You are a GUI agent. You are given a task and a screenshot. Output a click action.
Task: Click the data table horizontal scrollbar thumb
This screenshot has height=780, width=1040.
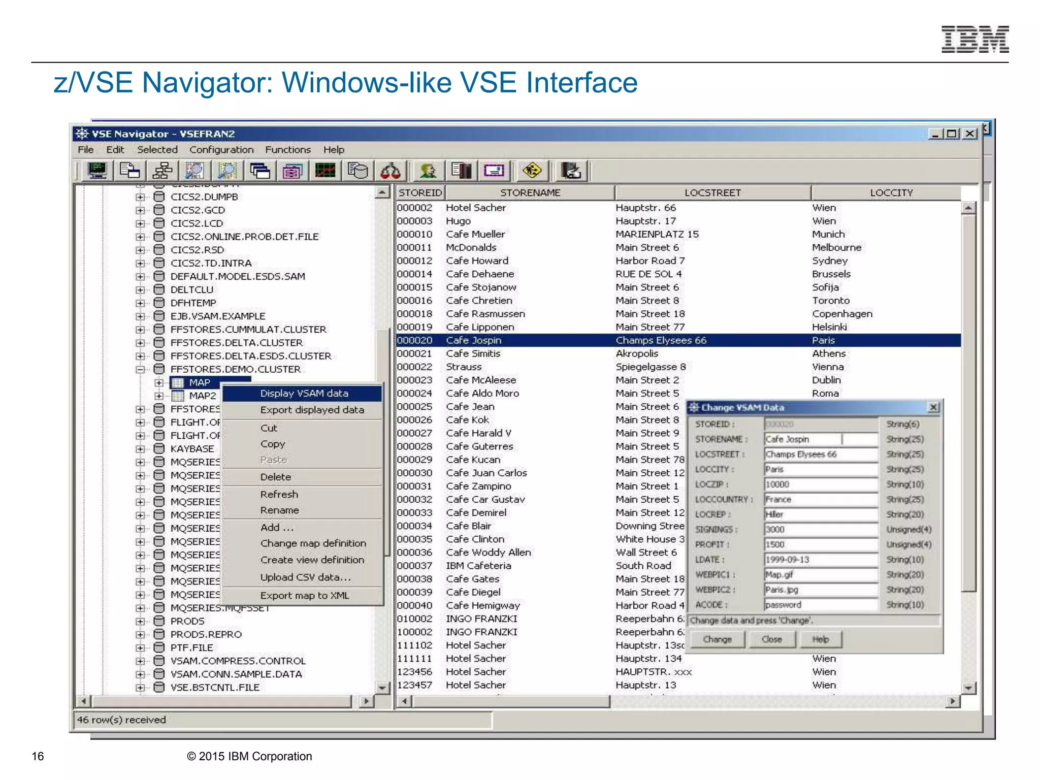coord(510,701)
